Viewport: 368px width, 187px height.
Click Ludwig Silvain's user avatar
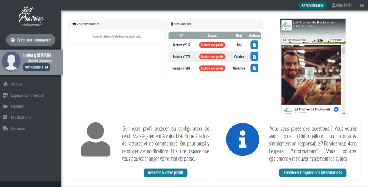pos(11,62)
